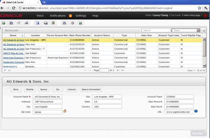210x138 pixels.
Task: Go to next page of accounts
Action: 118,70
